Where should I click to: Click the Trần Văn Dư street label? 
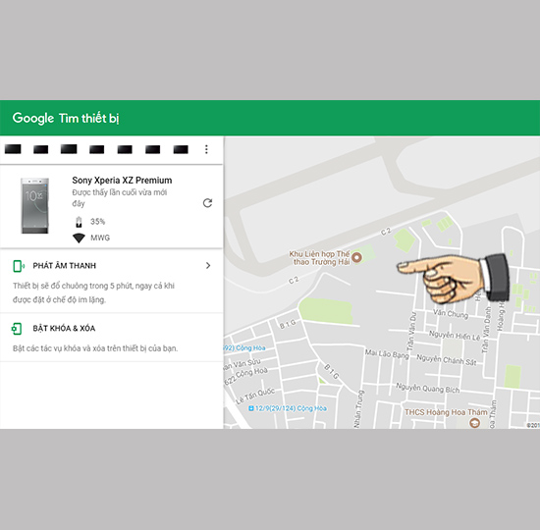pos(412,332)
